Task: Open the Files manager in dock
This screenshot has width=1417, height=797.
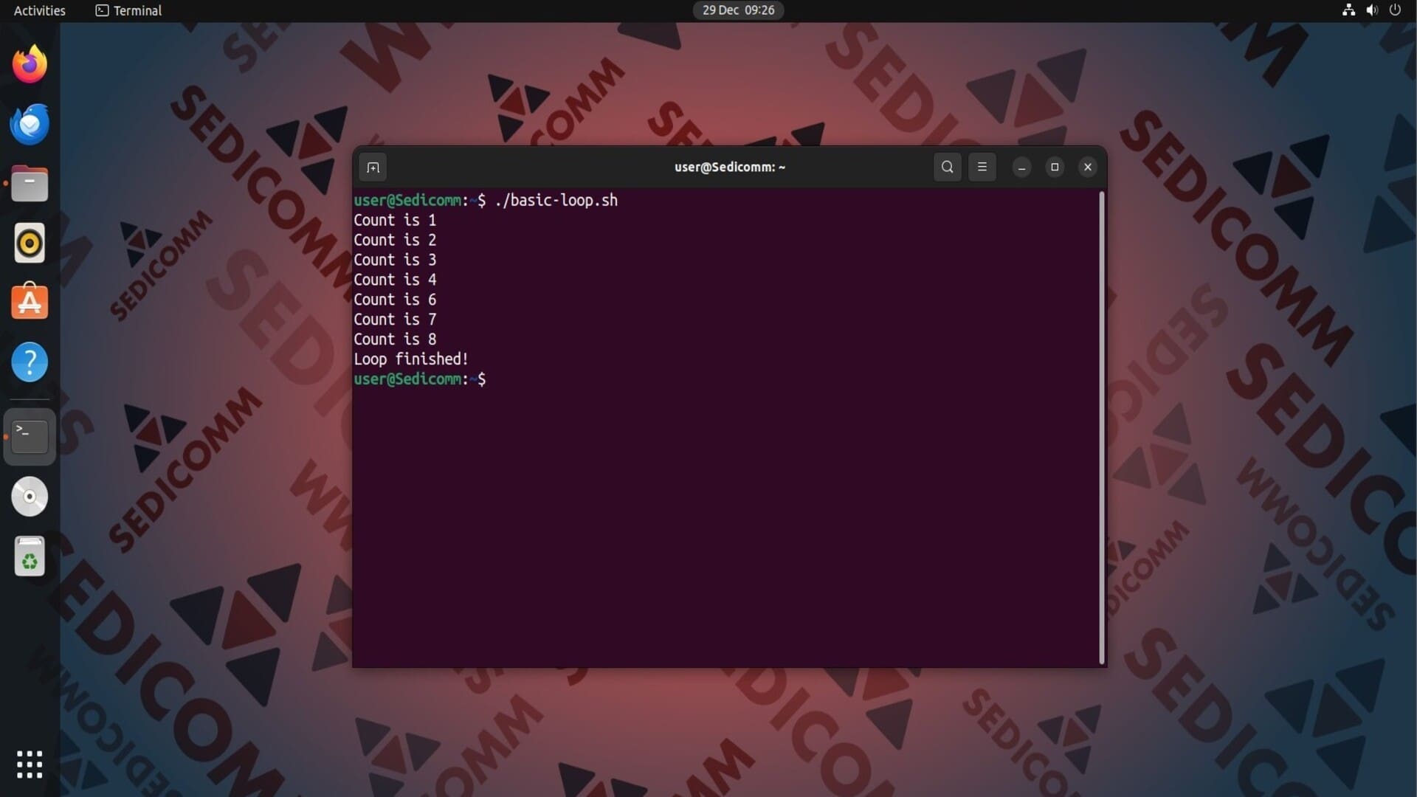Action: point(30,184)
